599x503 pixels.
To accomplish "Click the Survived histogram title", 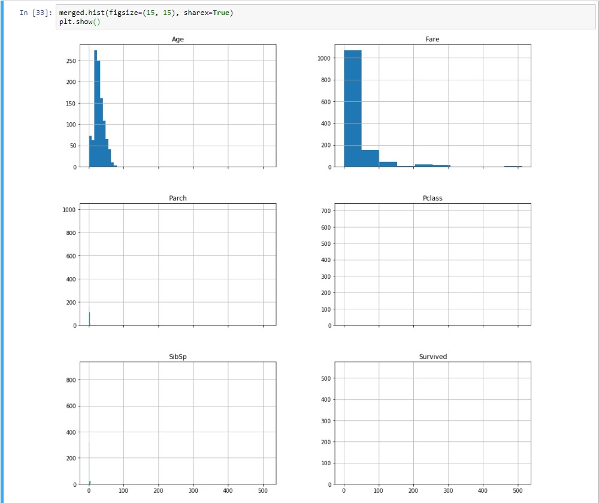I will (433, 357).
